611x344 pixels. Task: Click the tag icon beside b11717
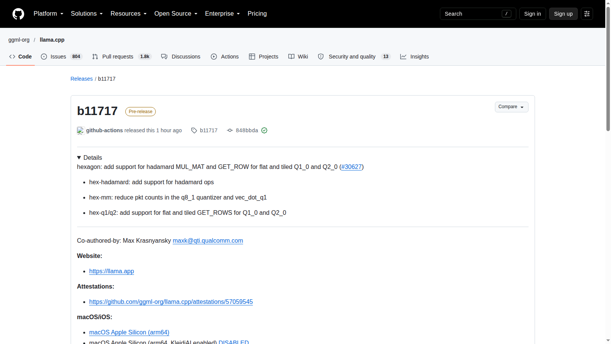(194, 130)
